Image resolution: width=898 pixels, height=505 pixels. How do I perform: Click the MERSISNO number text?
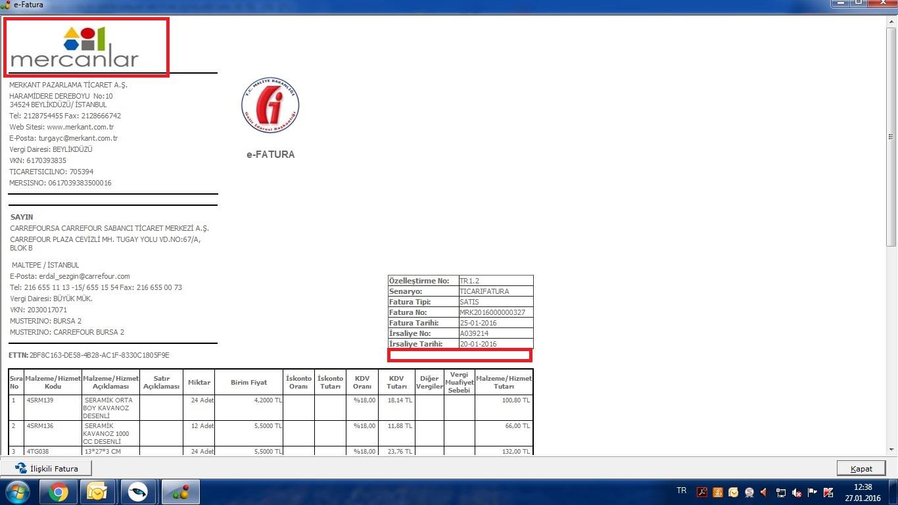[x=60, y=183]
